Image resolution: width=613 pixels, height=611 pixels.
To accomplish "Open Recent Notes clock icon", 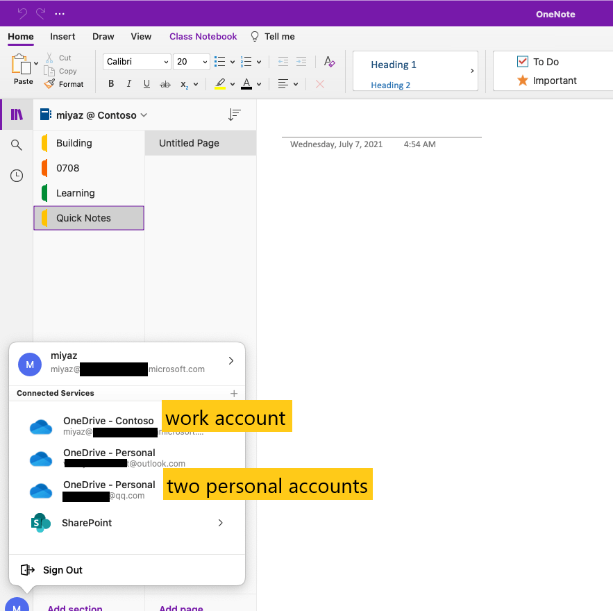I will click(x=17, y=176).
